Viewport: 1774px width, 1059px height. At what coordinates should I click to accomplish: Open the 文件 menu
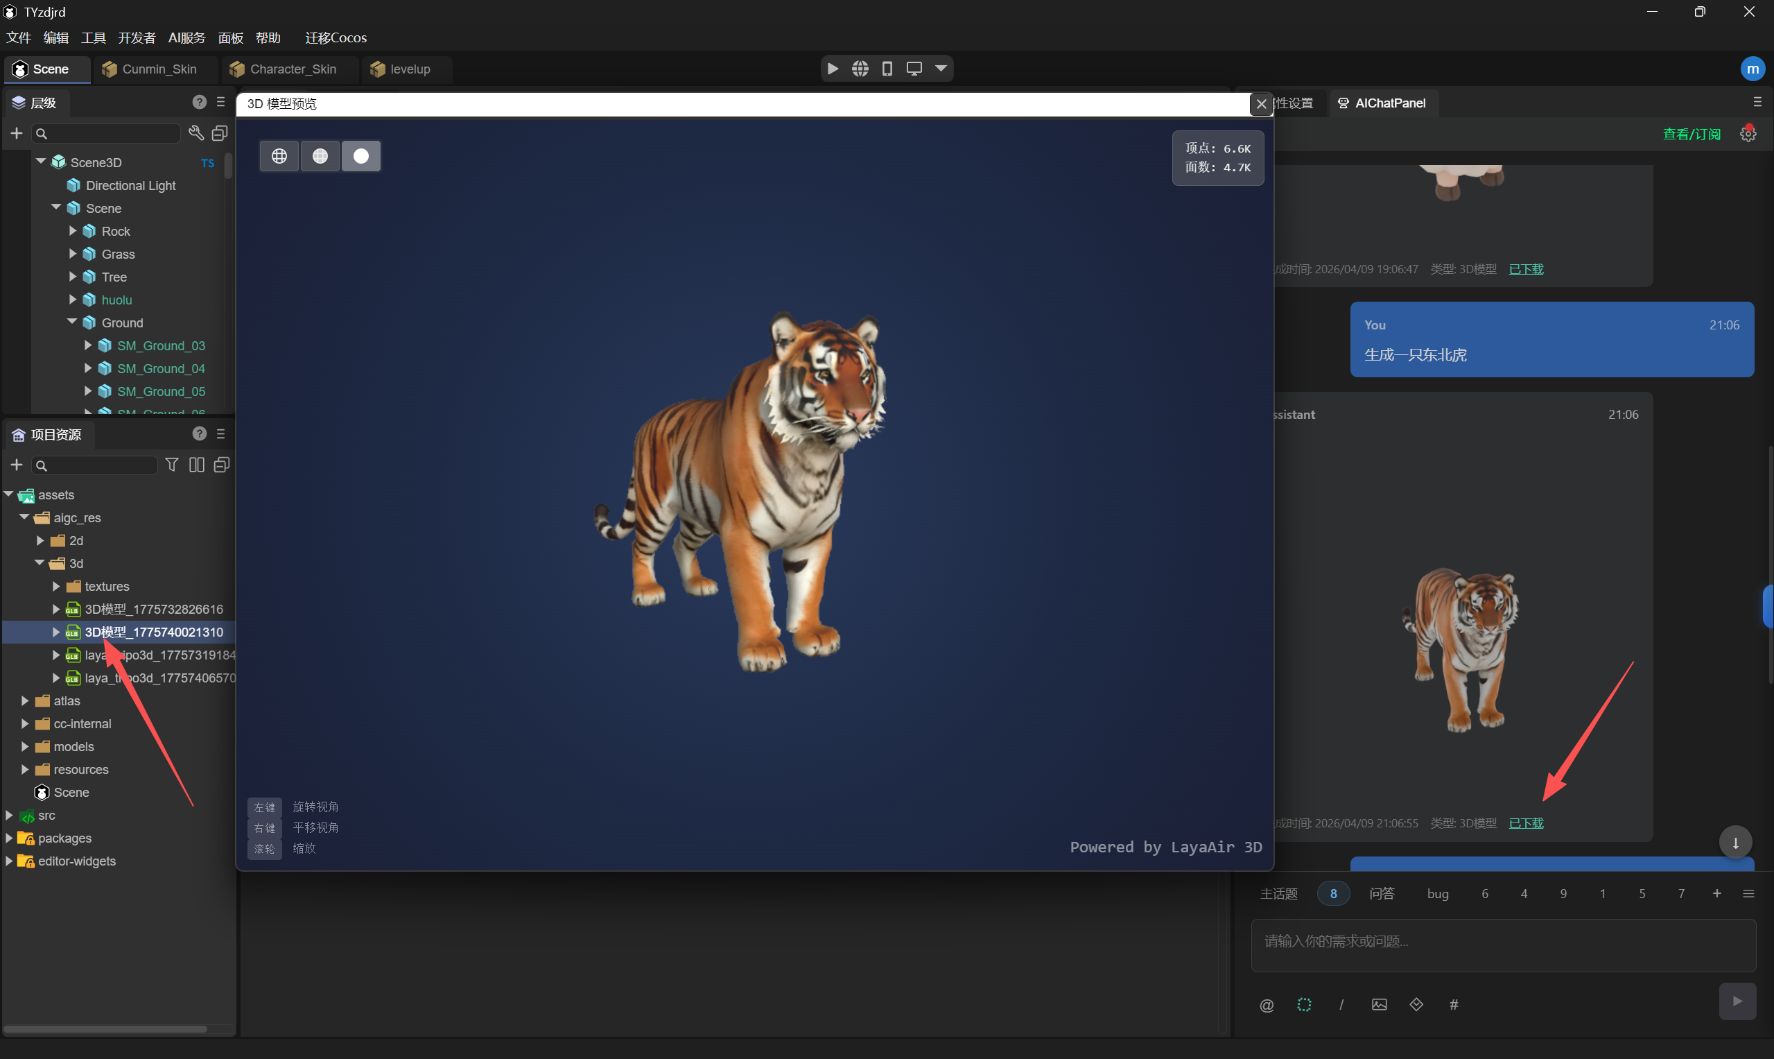[19, 37]
